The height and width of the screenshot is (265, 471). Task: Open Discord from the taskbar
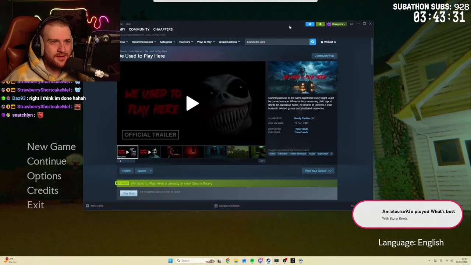point(260,261)
